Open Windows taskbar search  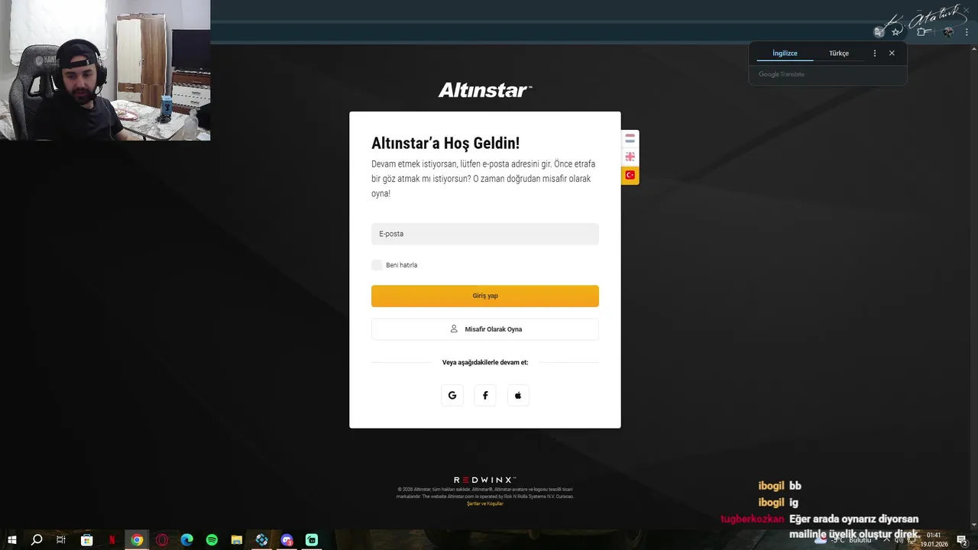37,540
